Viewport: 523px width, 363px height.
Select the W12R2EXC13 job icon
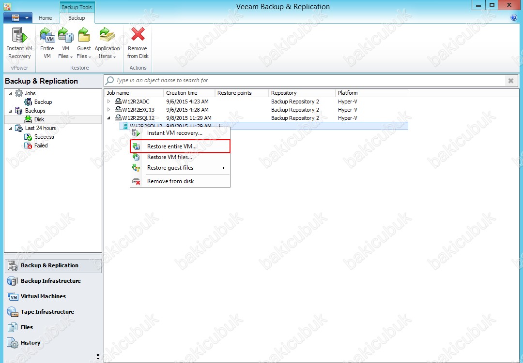[118, 109]
